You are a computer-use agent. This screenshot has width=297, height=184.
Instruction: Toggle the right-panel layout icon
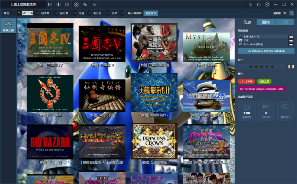[x=67, y=4]
